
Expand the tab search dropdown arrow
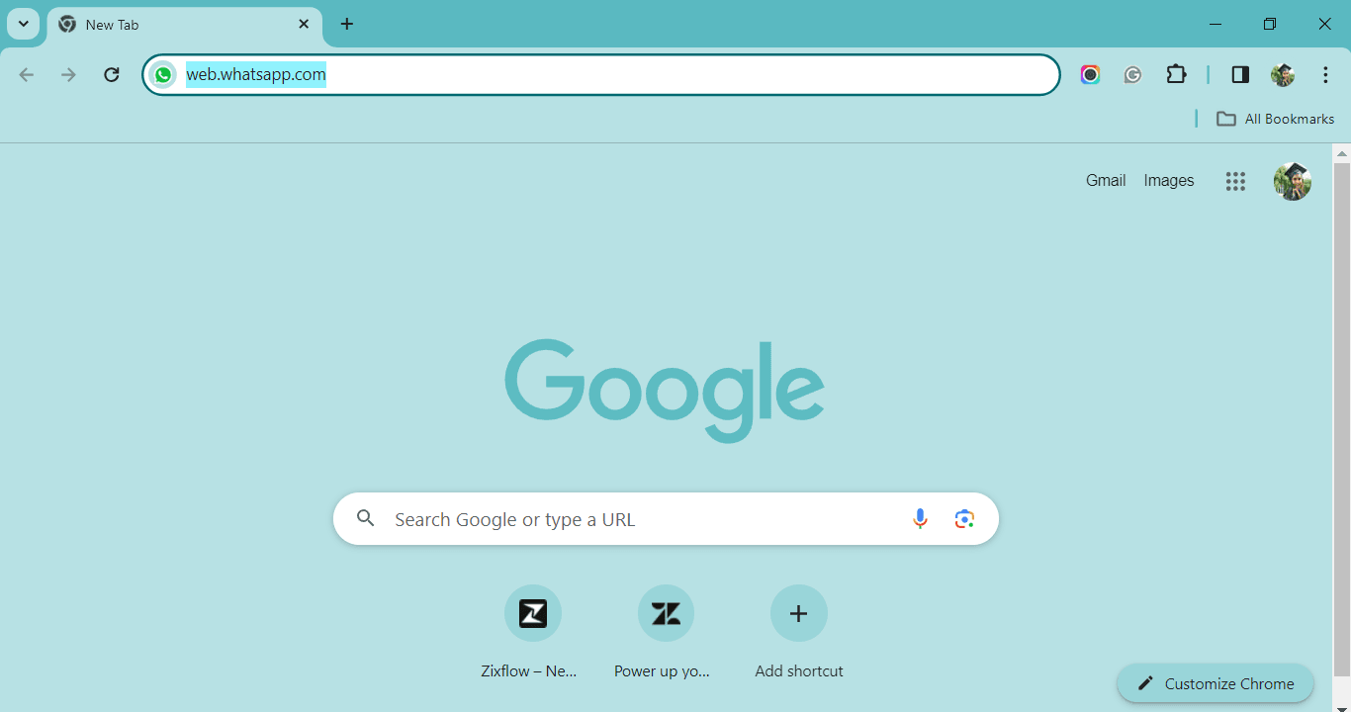click(23, 24)
